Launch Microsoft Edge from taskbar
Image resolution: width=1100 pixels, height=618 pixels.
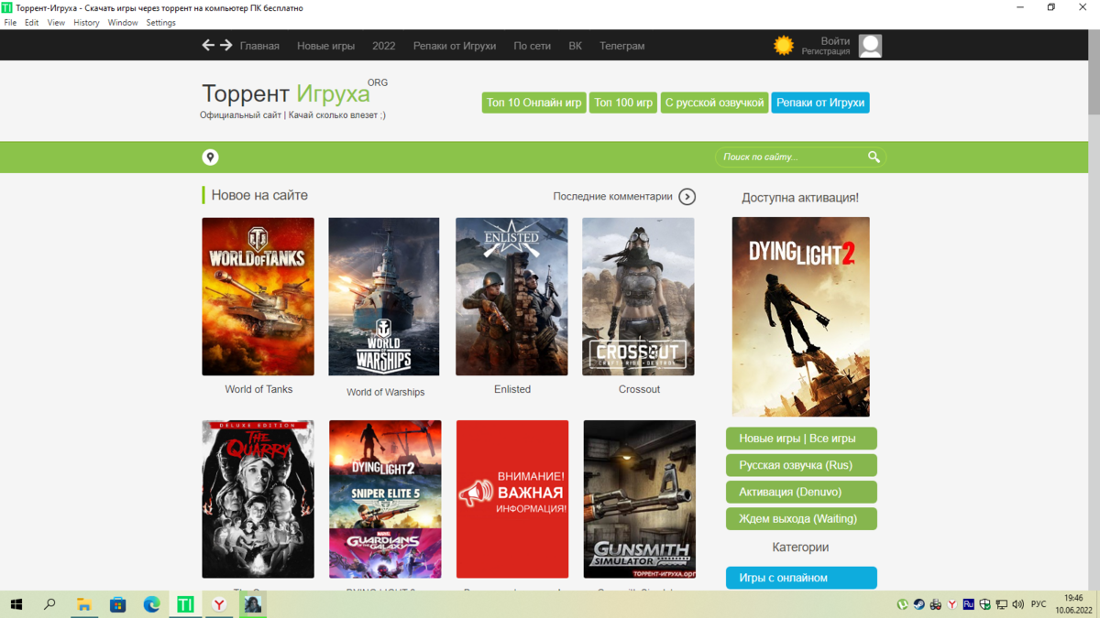click(151, 604)
